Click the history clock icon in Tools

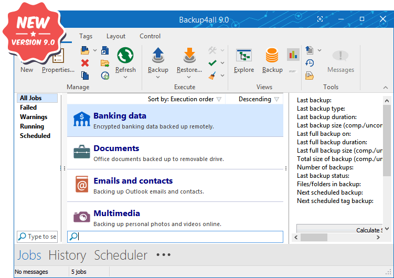[x=310, y=63]
